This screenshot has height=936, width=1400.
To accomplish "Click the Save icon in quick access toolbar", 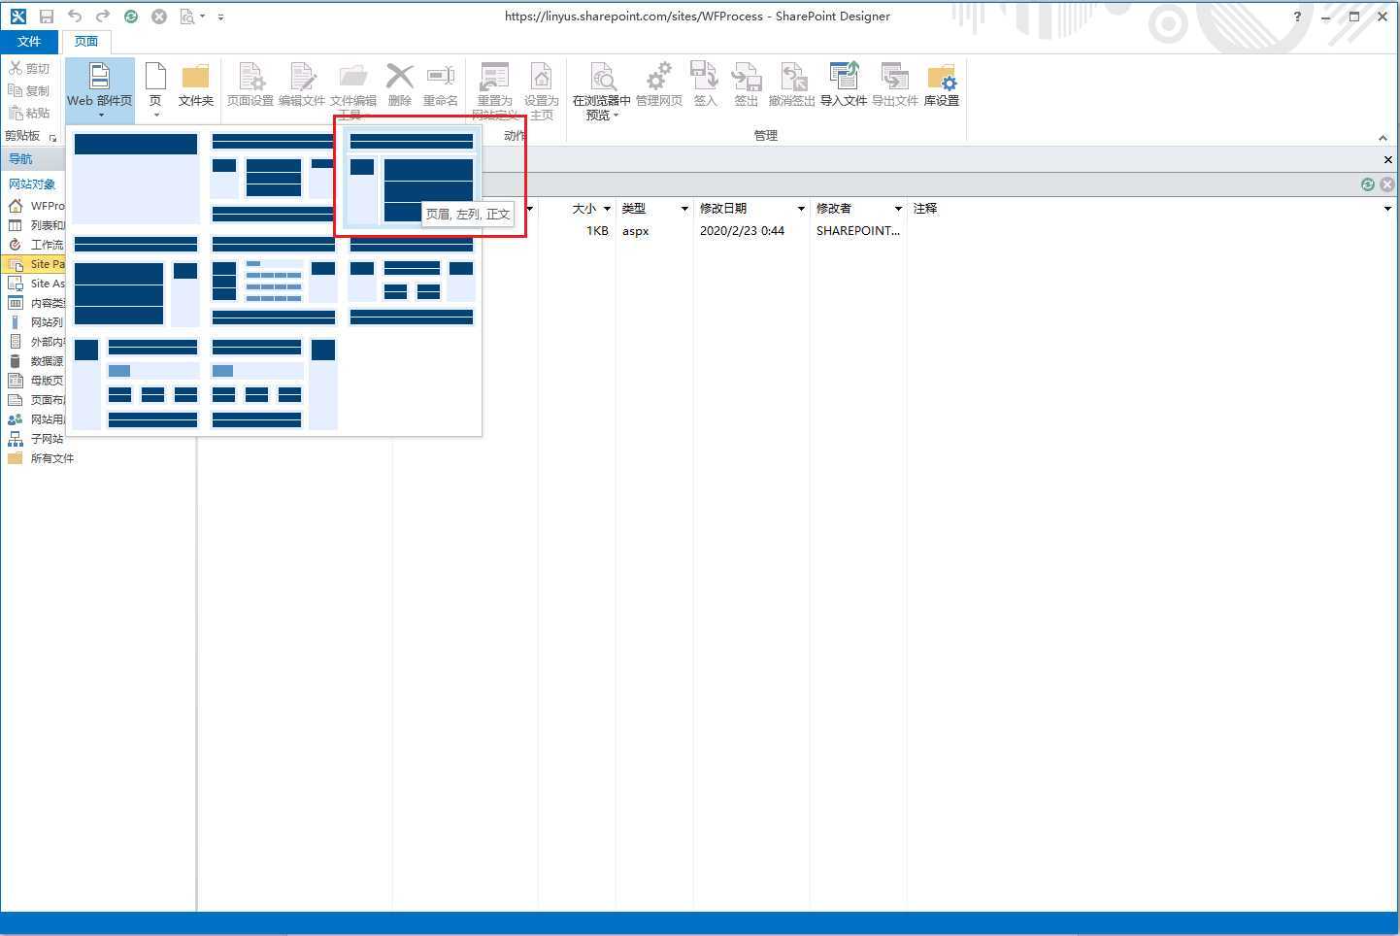I will 46,17.
